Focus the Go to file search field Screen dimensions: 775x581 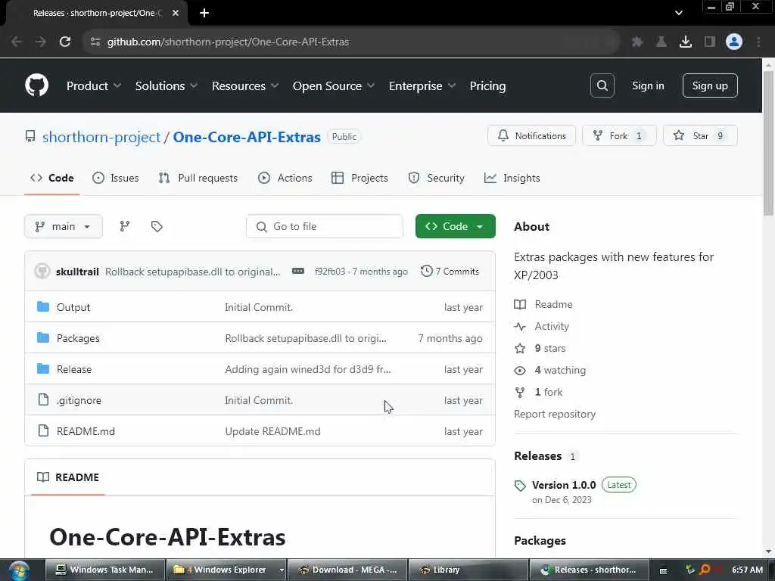pyautogui.click(x=324, y=226)
